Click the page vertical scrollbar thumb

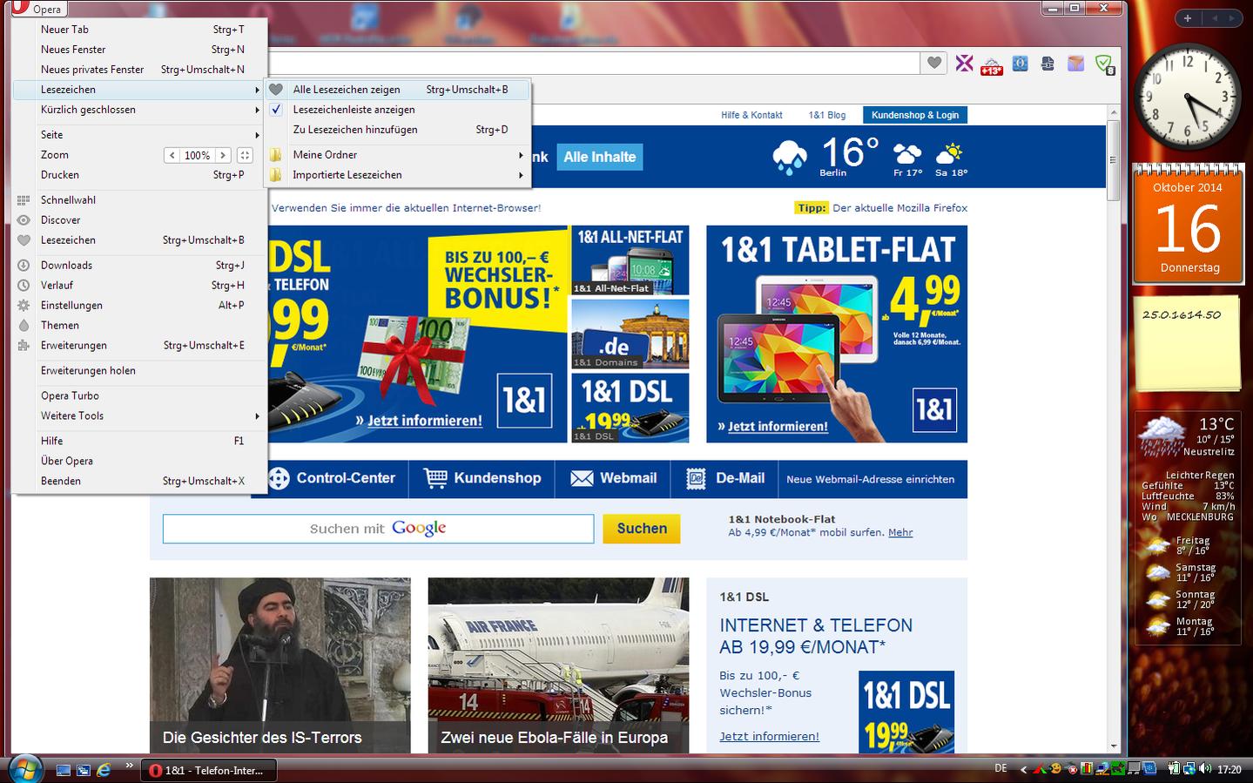click(x=1113, y=160)
